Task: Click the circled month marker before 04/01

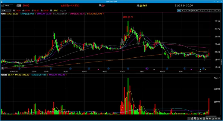Action: coord(51,68)
